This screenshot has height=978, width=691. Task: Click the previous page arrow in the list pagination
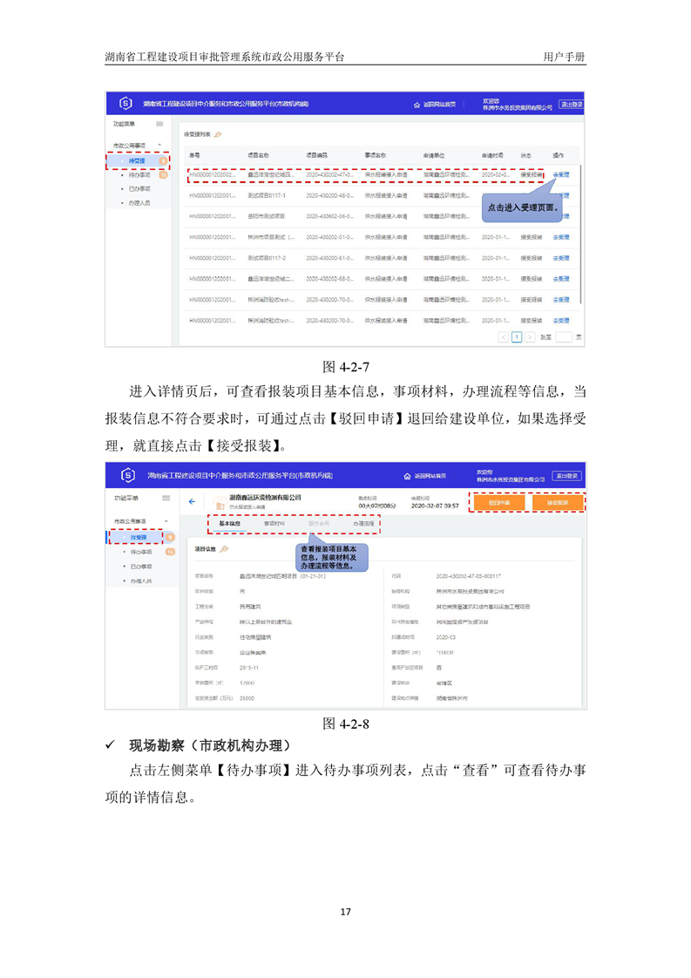(504, 336)
